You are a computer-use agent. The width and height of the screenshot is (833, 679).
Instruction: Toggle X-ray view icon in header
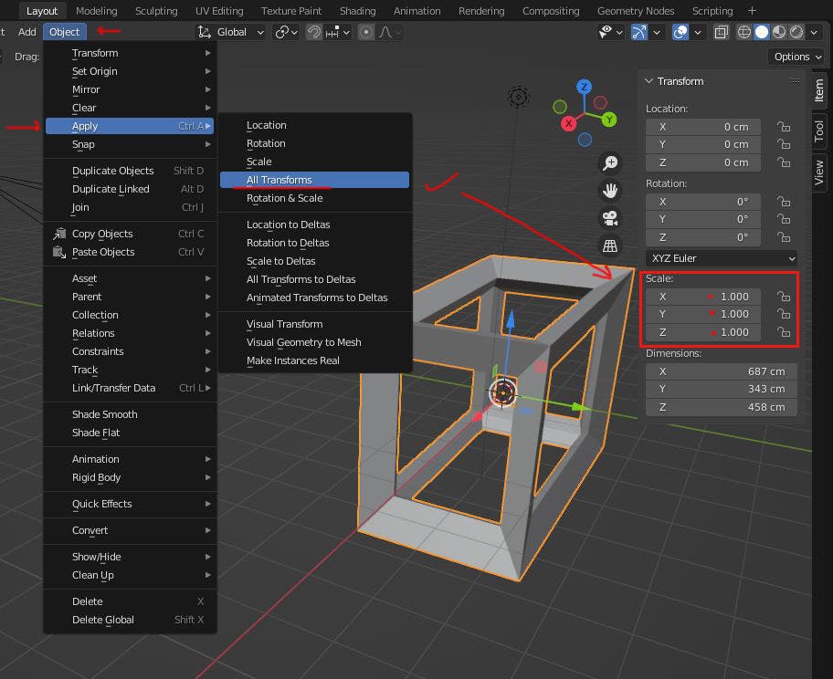722,32
